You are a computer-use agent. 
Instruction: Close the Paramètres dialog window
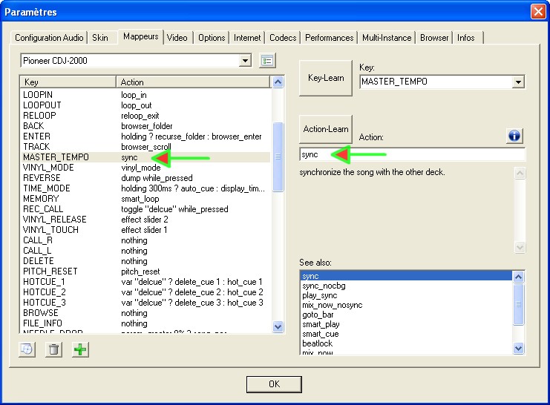[538, 12]
